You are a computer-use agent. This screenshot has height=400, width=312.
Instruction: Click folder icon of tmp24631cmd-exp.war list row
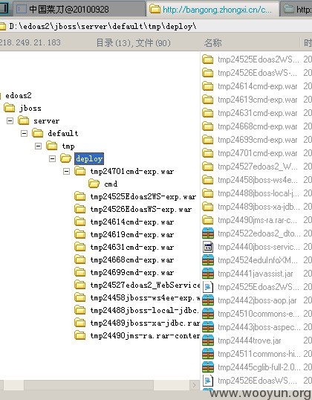tap(208, 113)
